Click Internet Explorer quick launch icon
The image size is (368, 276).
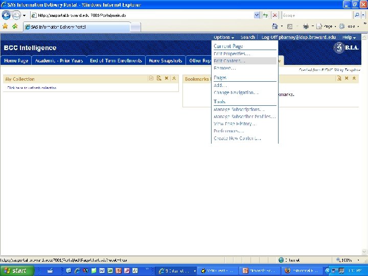(x=77, y=270)
